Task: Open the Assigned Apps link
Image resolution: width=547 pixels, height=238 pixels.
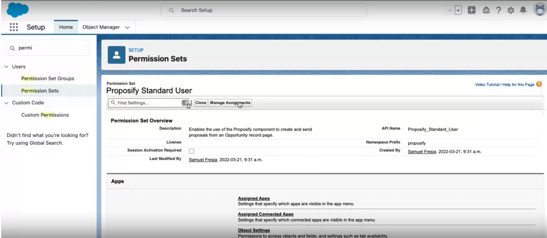Action: coord(254,198)
